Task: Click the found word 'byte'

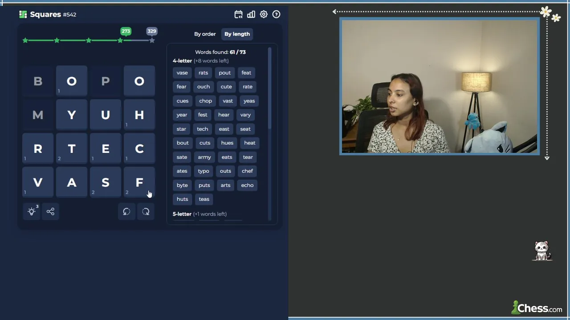Action: coord(182,185)
